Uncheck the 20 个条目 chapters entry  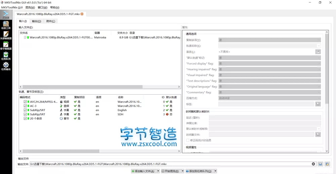(25, 118)
